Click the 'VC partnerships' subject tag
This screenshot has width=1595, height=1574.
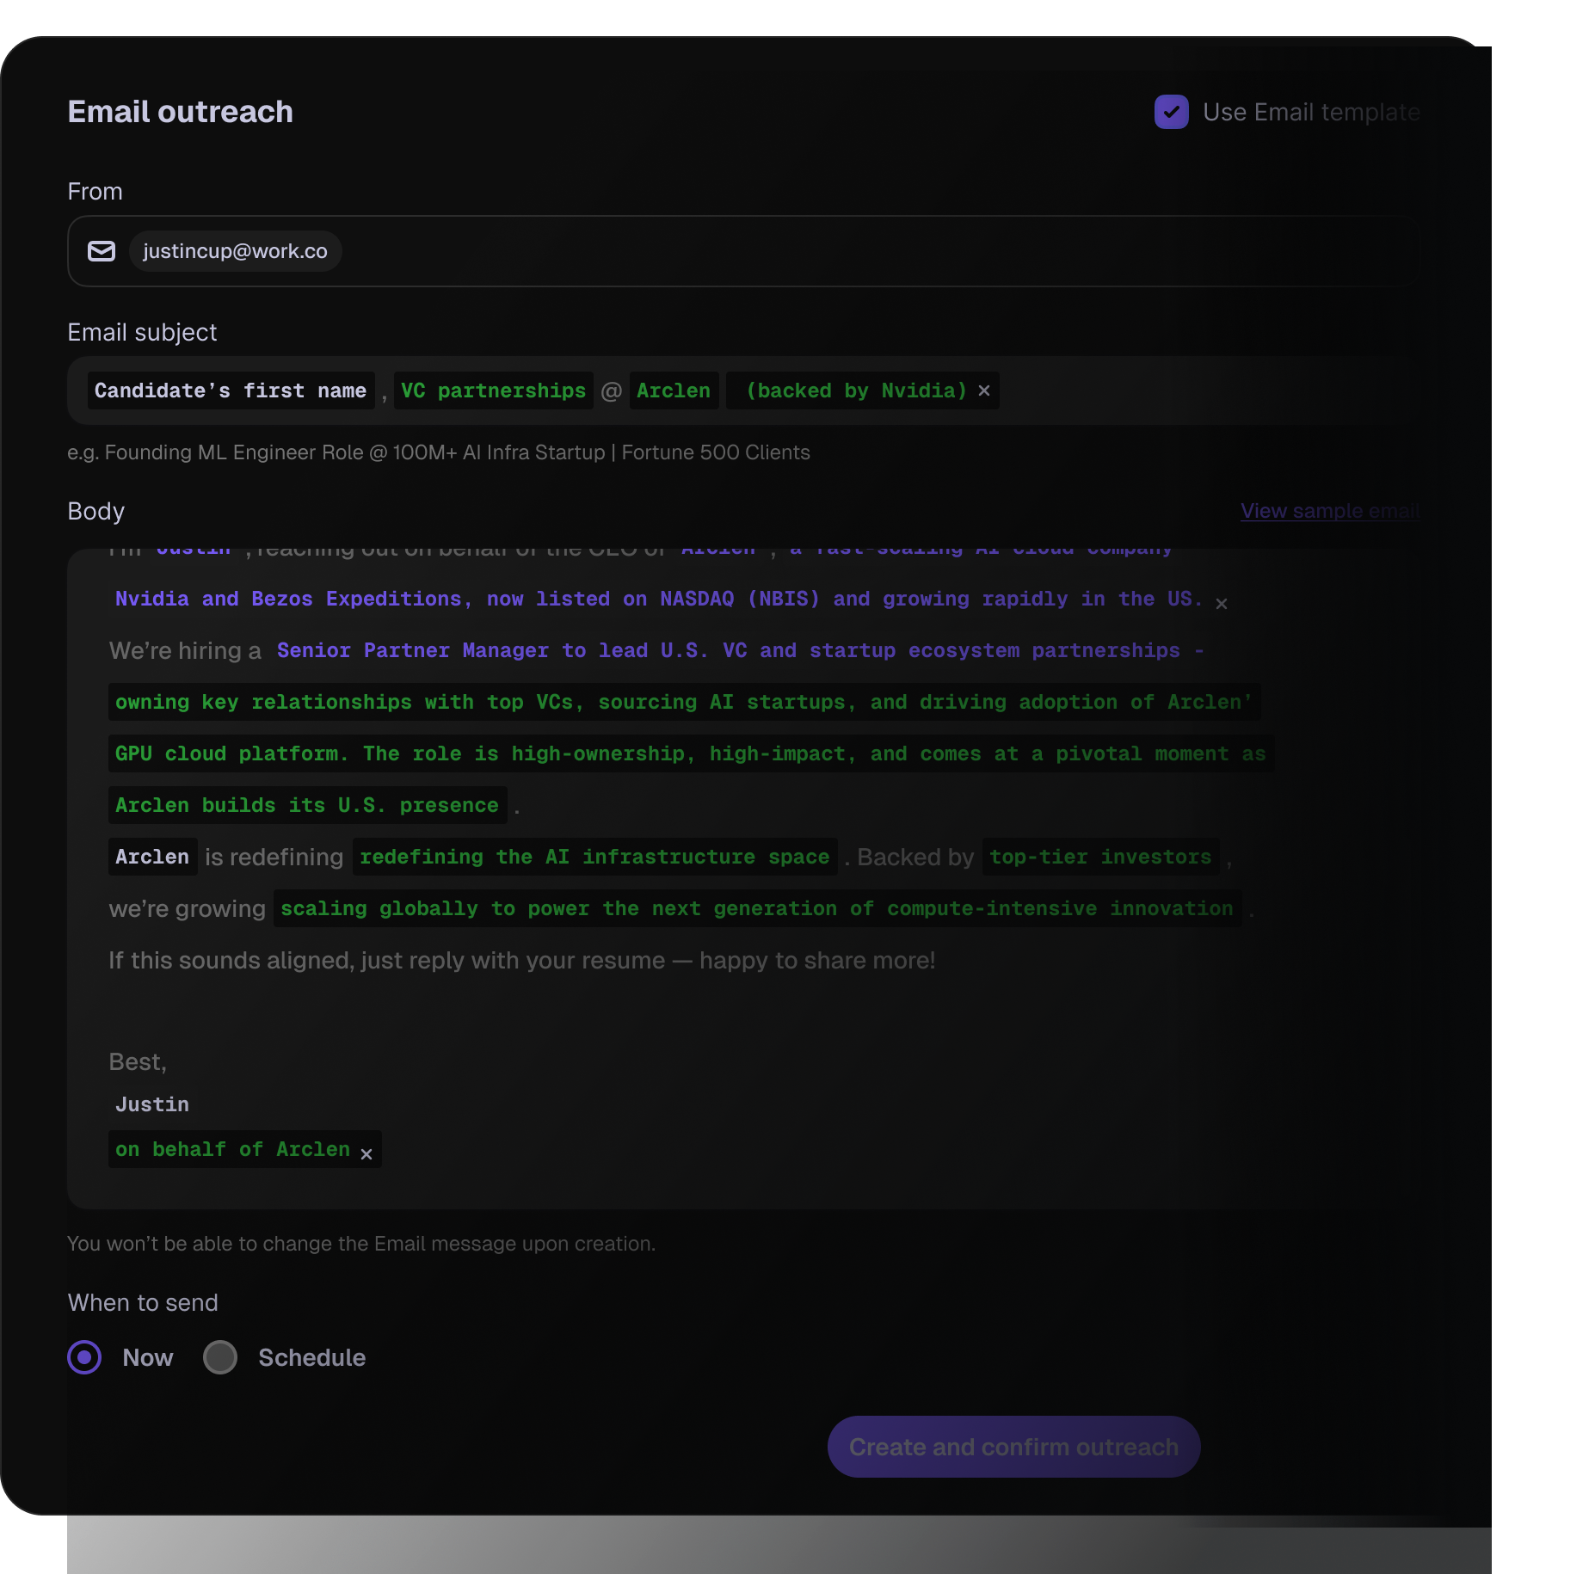coord(493,391)
